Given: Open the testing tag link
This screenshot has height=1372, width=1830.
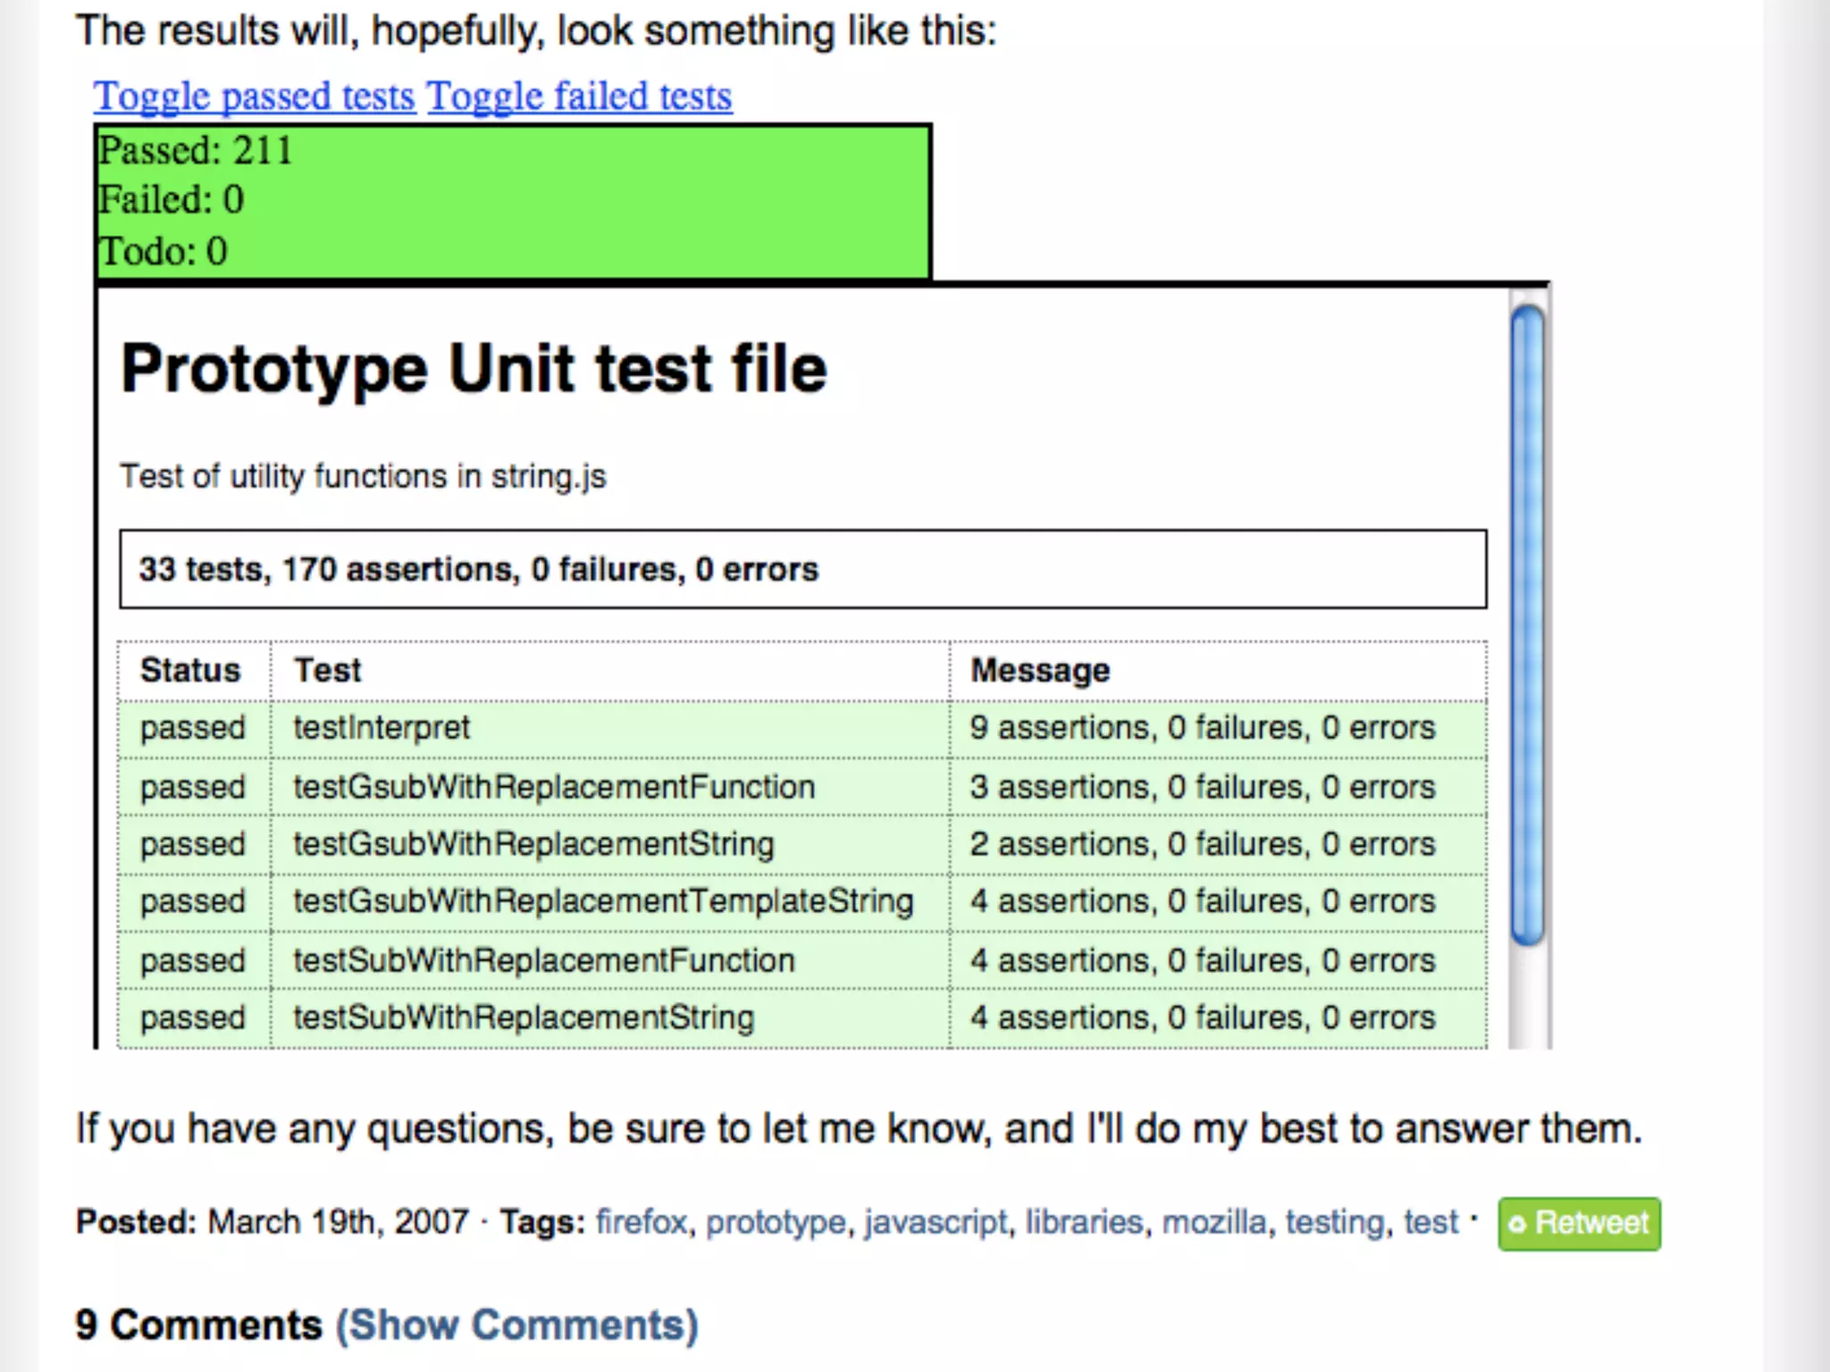Looking at the screenshot, I should coord(1334,1221).
